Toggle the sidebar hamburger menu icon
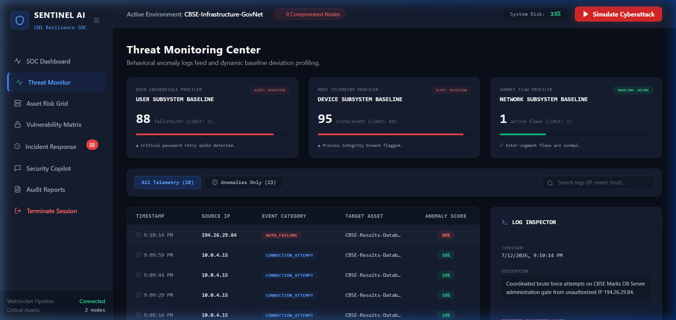Image resolution: width=676 pixels, height=320 pixels. (96, 20)
